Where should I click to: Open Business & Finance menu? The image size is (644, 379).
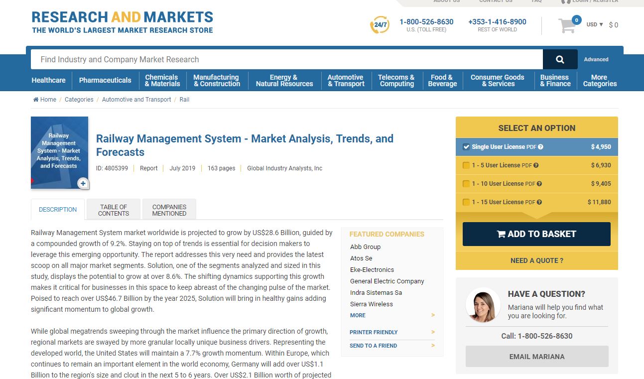(555, 81)
